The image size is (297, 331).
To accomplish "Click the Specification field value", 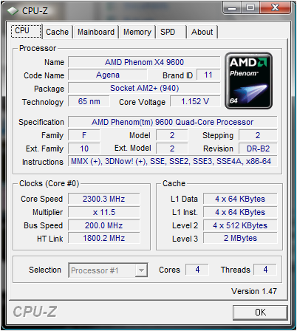I will coord(172,122).
